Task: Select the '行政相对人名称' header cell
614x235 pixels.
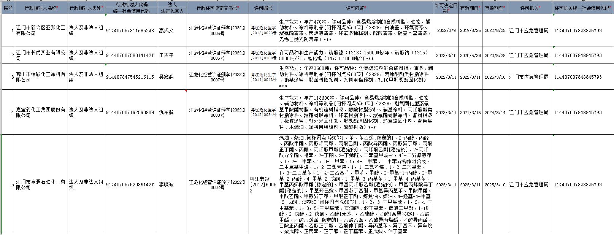Action: click(41, 8)
